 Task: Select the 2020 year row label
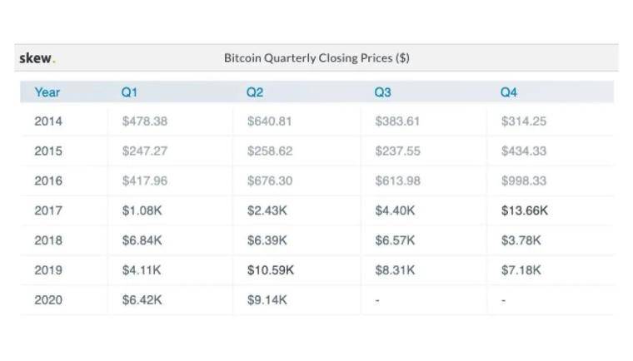[x=48, y=300]
